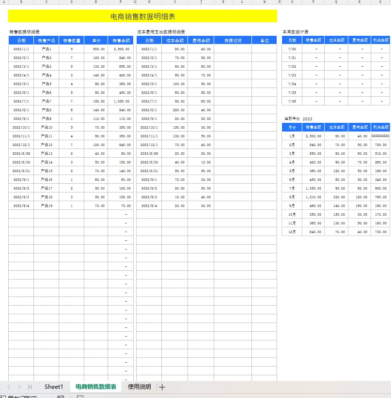The image size is (391, 398).
Task: Click the 340.00 profit value for 6月
Action: tap(380, 180)
